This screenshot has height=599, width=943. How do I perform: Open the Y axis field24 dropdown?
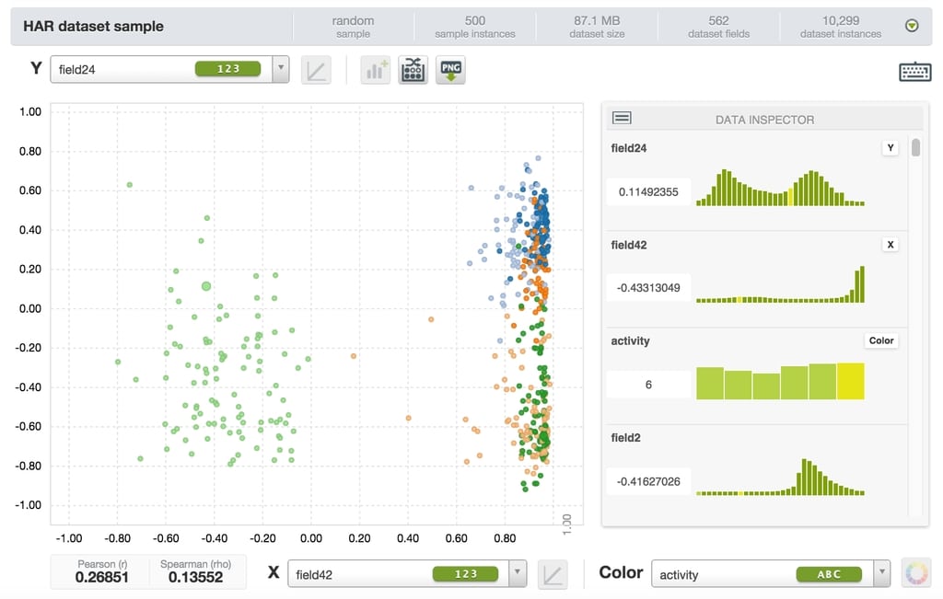point(281,69)
